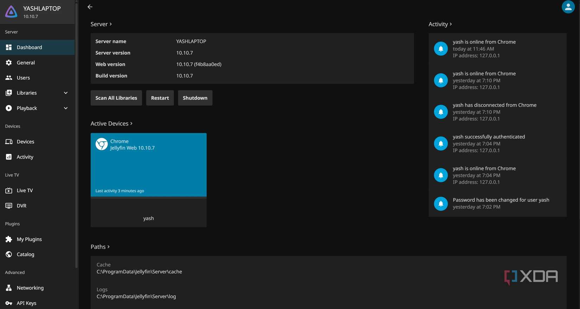Click the Server name value YASHLAPTOP

[191, 41]
